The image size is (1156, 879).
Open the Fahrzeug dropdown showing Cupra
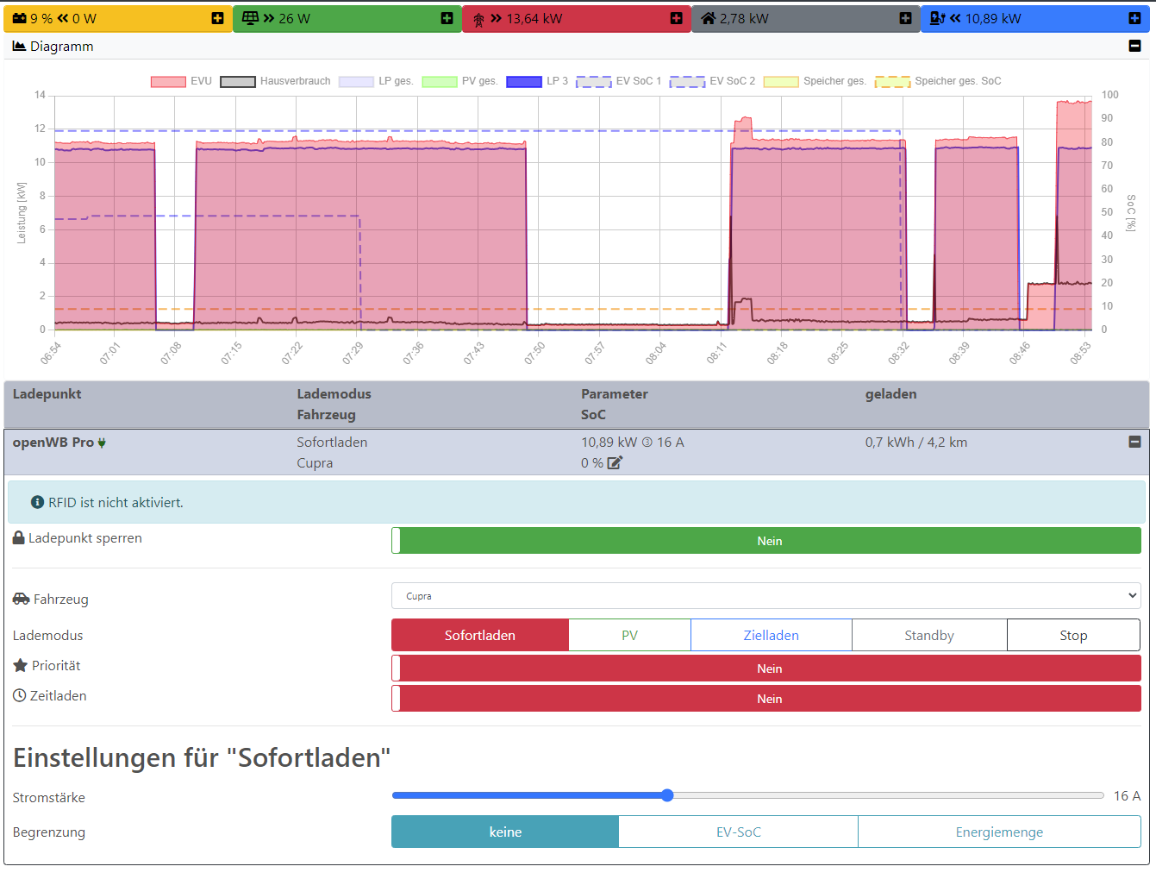point(765,596)
